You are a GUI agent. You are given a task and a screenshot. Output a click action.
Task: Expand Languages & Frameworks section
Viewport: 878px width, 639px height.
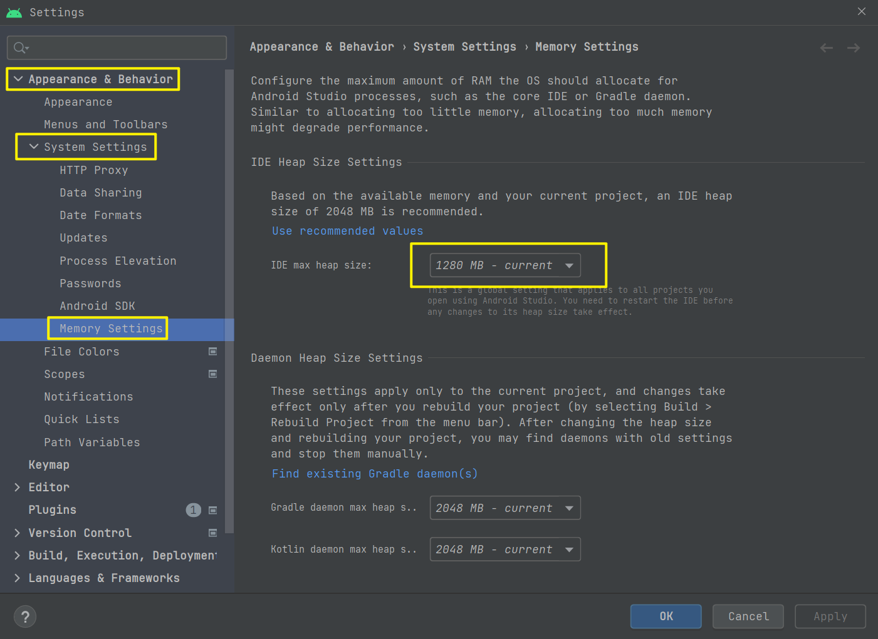17,578
